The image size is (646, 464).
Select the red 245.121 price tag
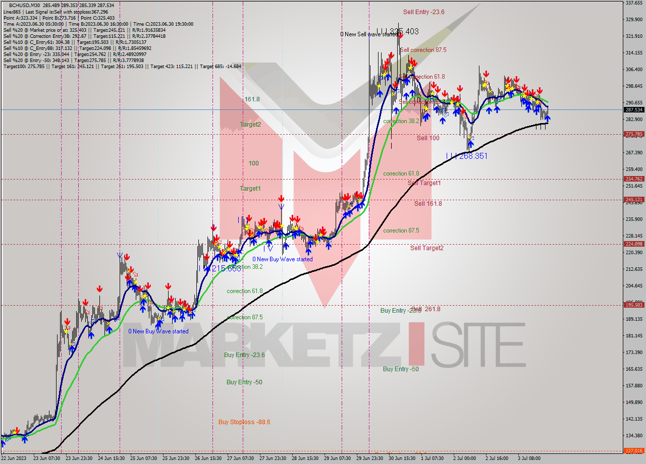[x=634, y=200]
